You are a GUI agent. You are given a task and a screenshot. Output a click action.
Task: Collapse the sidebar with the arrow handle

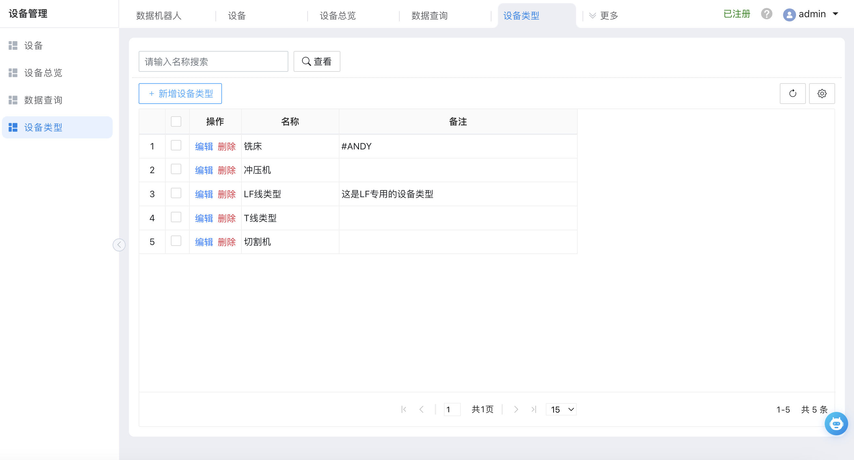coord(119,245)
